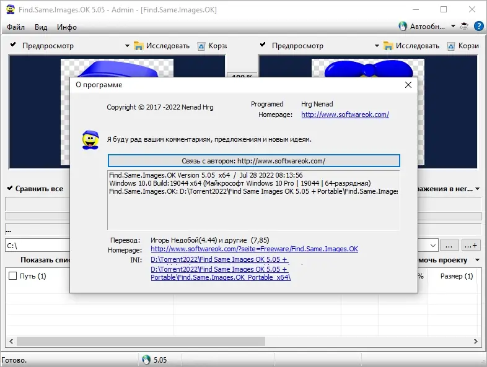Open the path combo box arrow
The height and width of the screenshot is (367, 487).
pos(433,246)
